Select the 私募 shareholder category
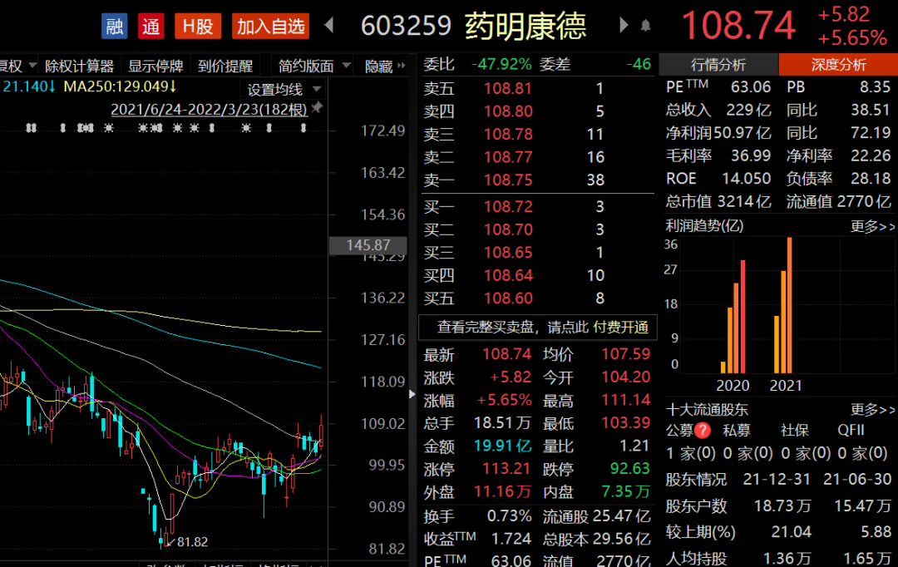The width and height of the screenshot is (898, 567). point(737,430)
